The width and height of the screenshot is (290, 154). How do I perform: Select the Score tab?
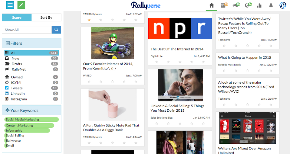pyautogui.click(x=17, y=18)
